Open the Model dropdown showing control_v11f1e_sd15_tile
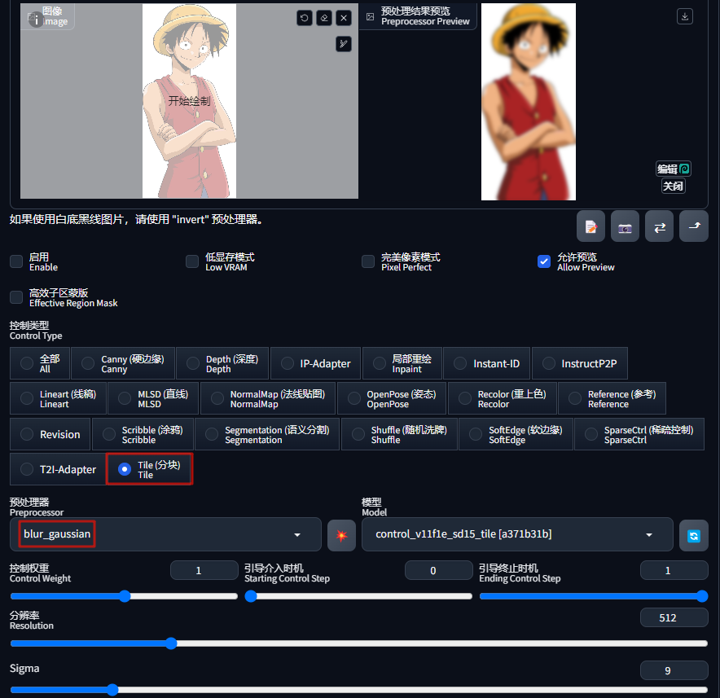Screen dimensions: 720x698 click(x=517, y=534)
